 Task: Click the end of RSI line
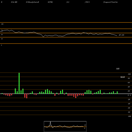[117, 36]
